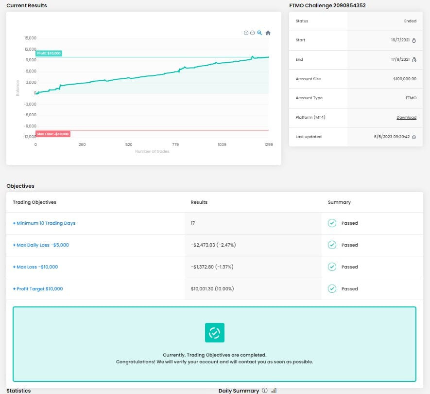Expand the Max Daily Loss -$5,000 objective
The width and height of the screenshot is (430, 394).
41,245
